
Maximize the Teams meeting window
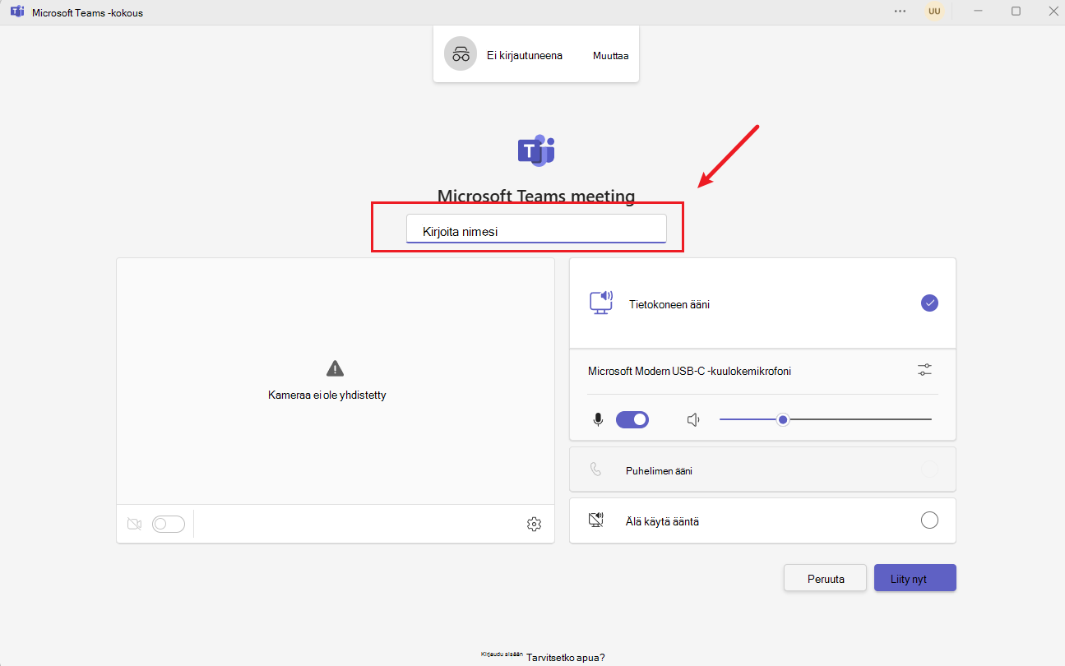pos(1016,12)
